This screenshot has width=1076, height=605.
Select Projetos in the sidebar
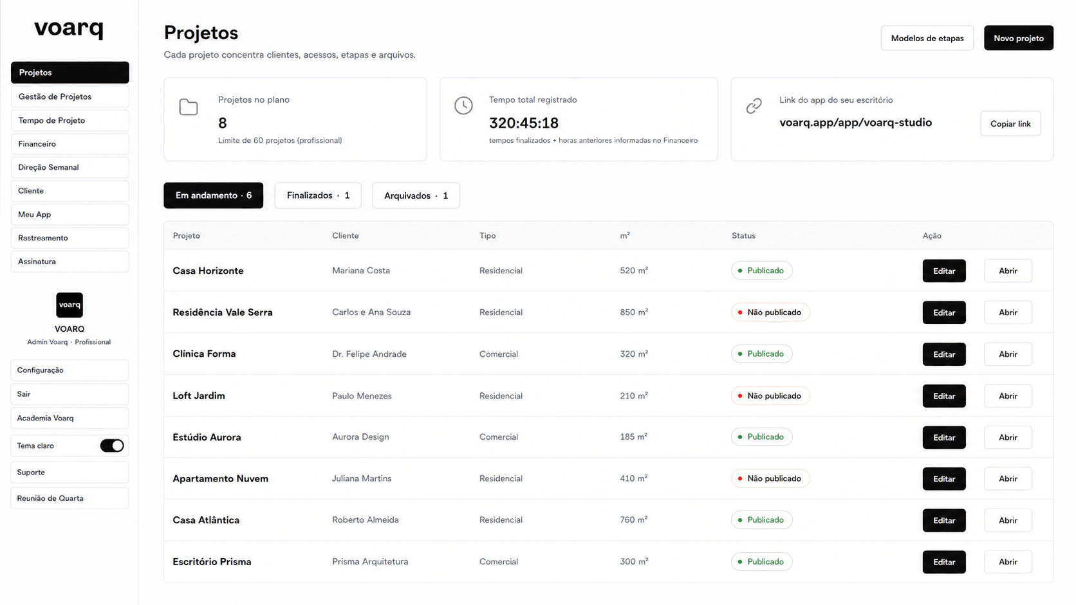click(70, 73)
